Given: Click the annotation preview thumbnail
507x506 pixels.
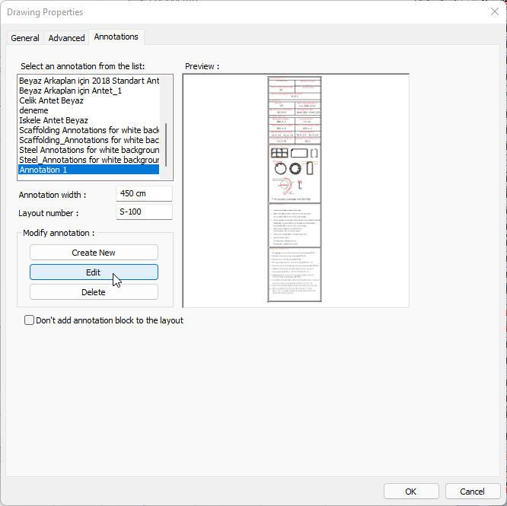Looking at the screenshot, I should click(295, 190).
